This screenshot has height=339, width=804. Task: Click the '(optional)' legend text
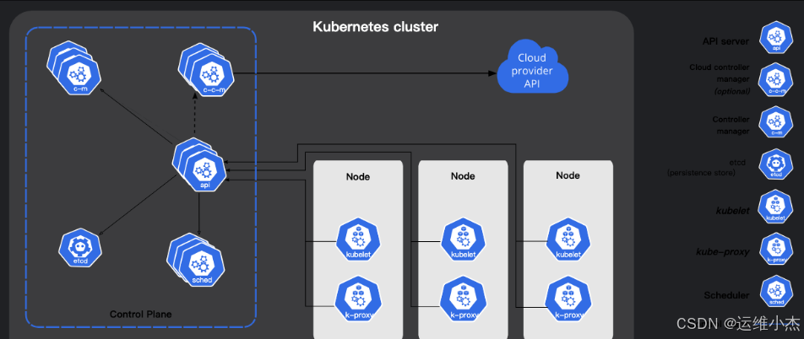pyautogui.click(x=732, y=92)
